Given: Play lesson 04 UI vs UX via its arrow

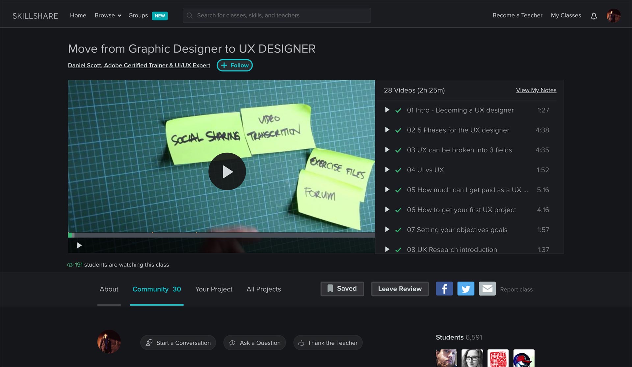Looking at the screenshot, I should 387,170.
